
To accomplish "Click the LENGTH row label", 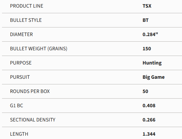I will tap(19, 134).
